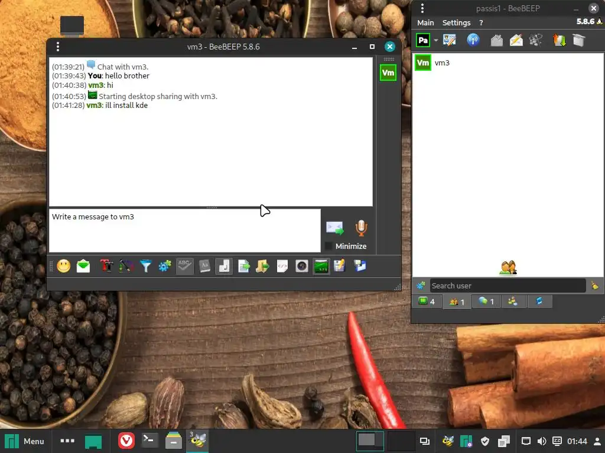The width and height of the screenshot is (605, 453).
Task: Open chat settings gears icon in chat toolbar
Action: (x=165, y=266)
